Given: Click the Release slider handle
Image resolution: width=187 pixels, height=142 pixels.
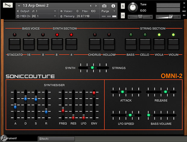Looking at the screenshot, I should (165, 92).
